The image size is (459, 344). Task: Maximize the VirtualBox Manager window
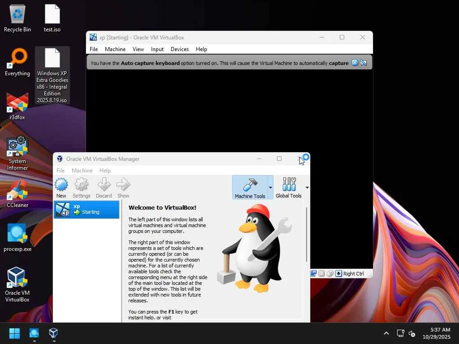pyautogui.click(x=279, y=159)
